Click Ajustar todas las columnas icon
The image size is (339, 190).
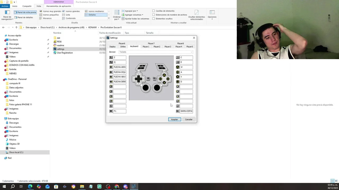(x=123, y=19)
